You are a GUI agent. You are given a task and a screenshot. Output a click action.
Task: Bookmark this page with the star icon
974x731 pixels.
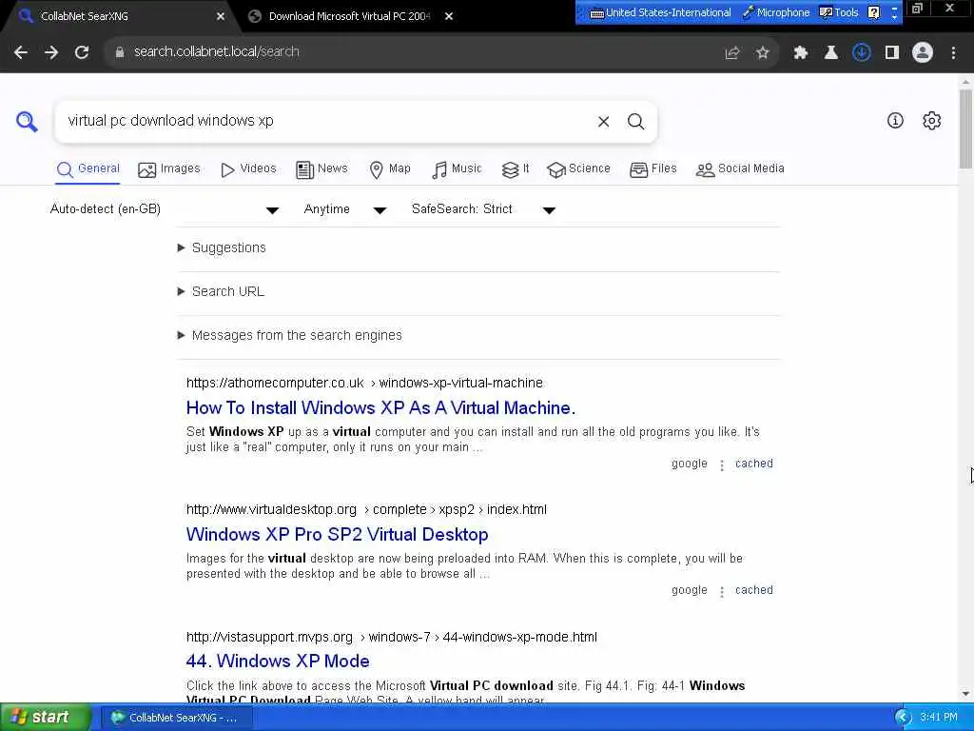(x=763, y=53)
